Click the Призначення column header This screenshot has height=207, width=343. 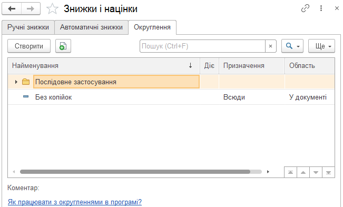coord(252,65)
